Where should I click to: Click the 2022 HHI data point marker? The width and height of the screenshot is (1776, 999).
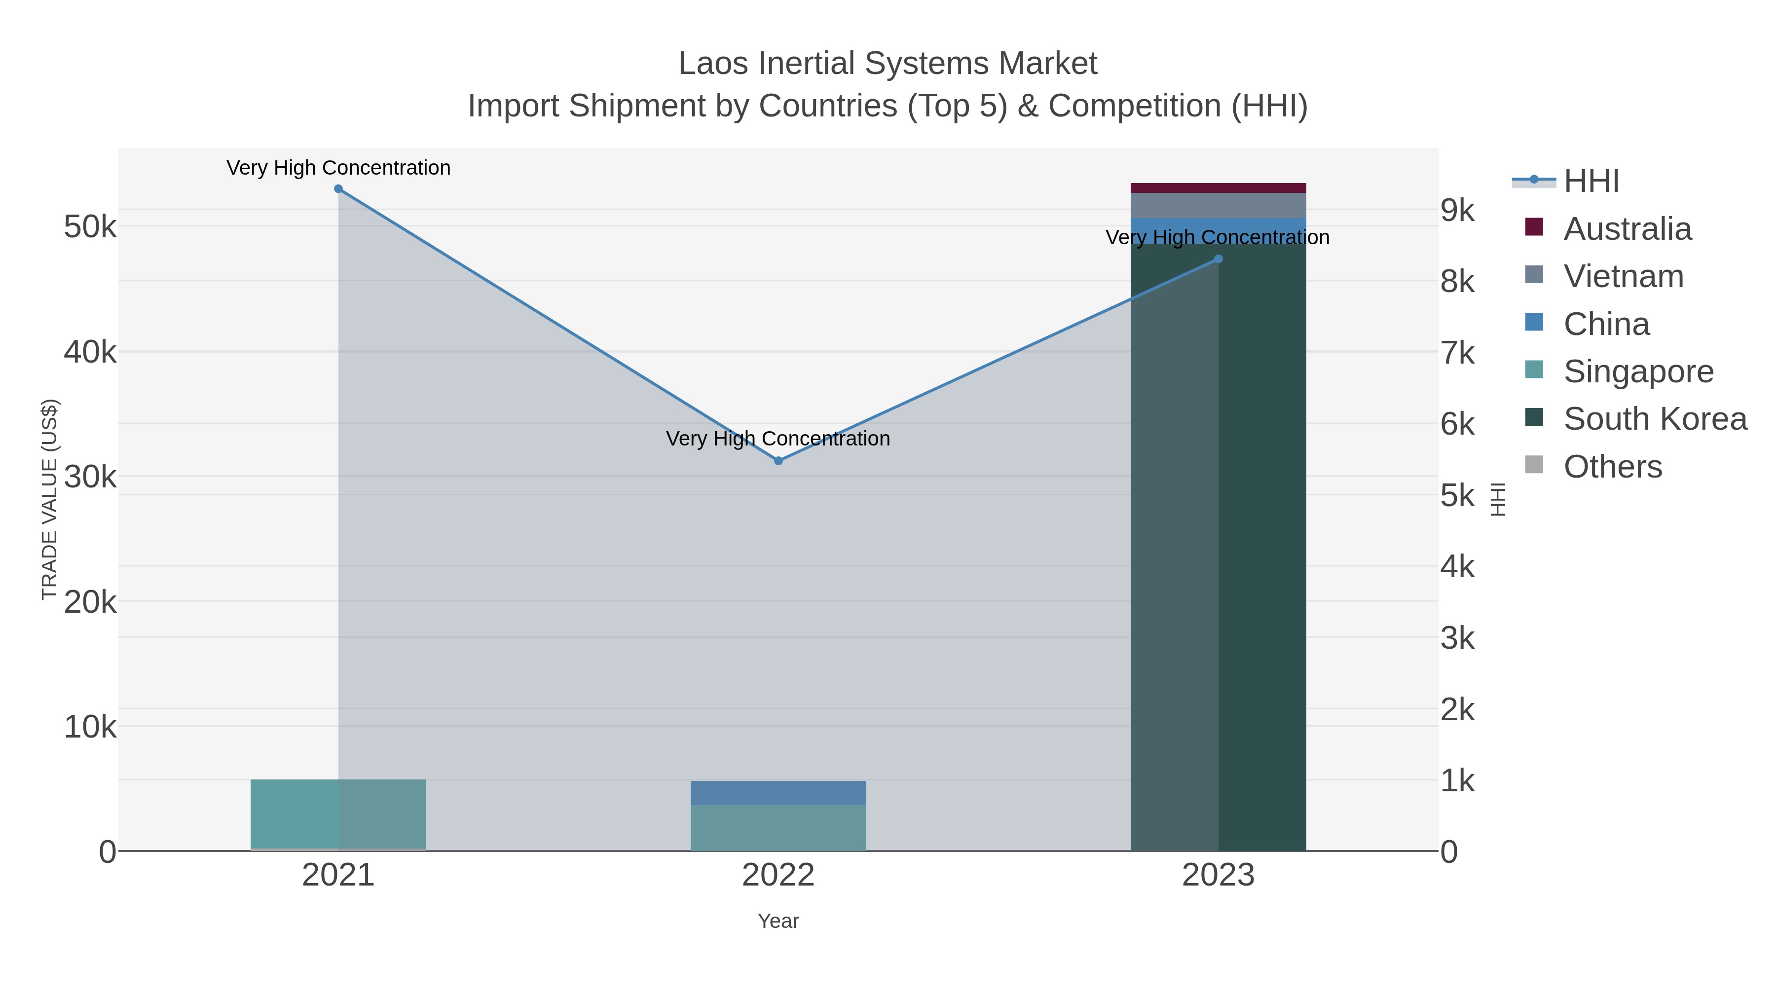(x=778, y=461)
